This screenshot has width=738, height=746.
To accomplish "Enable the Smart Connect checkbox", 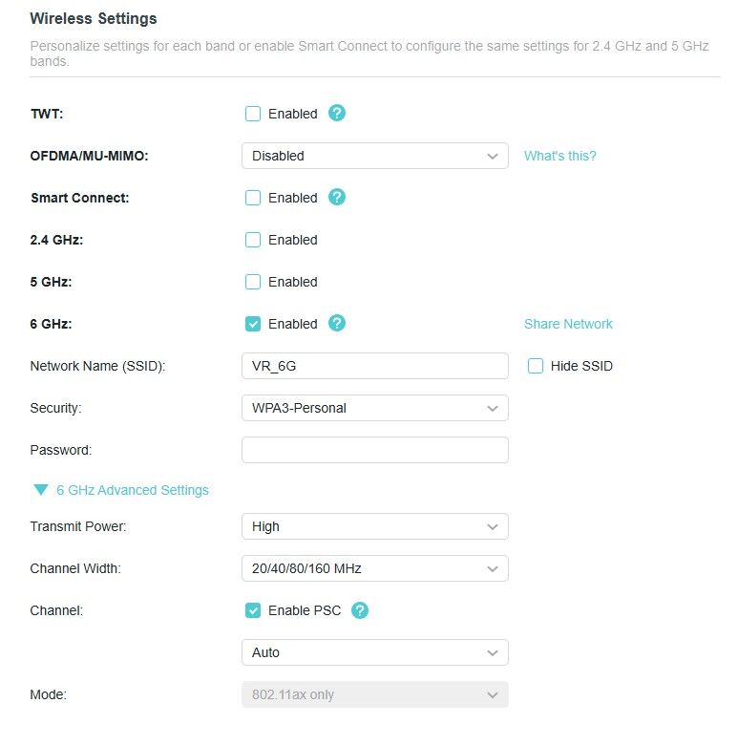I will click(x=253, y=198).
